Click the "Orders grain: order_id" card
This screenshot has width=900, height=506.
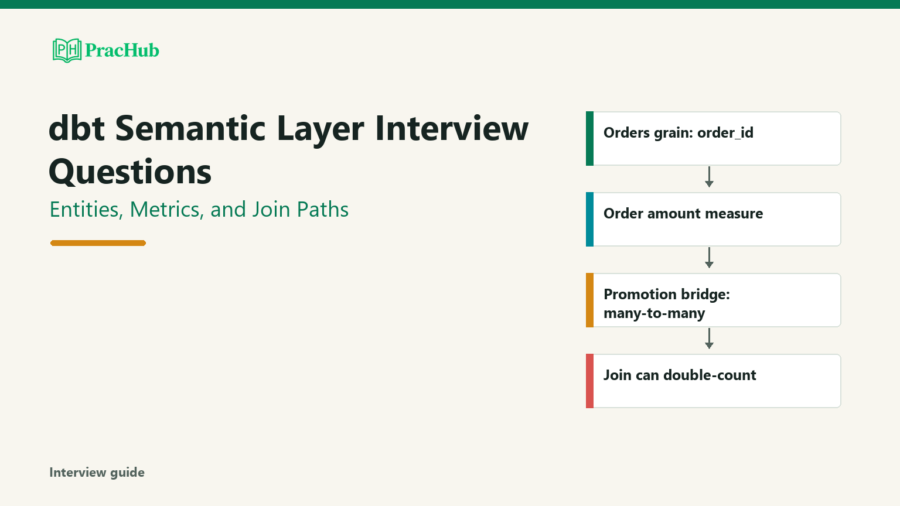(x=714, y=139)
